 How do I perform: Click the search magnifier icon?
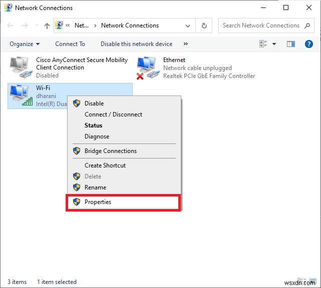click(307, 26)
